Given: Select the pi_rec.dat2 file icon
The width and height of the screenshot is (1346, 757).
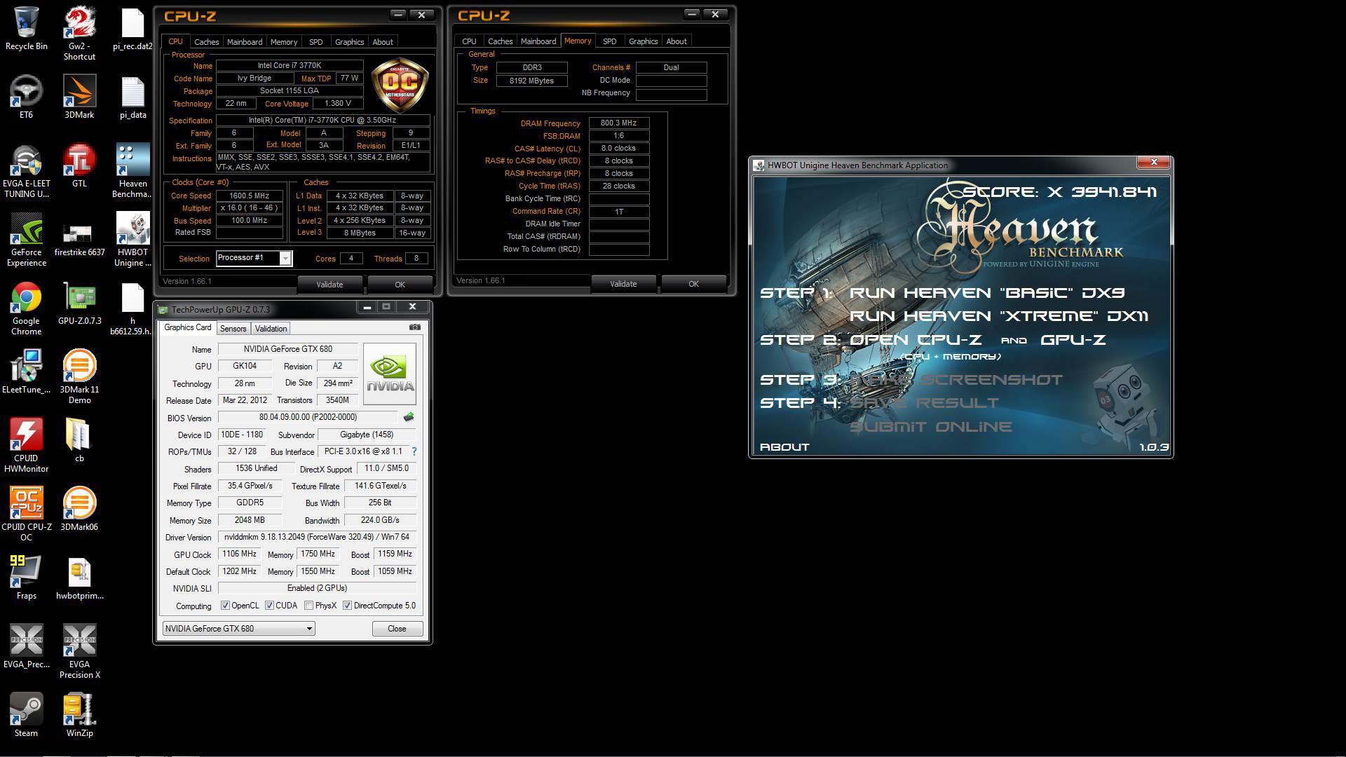Looking at the screenshot, I should coord(132,28).
